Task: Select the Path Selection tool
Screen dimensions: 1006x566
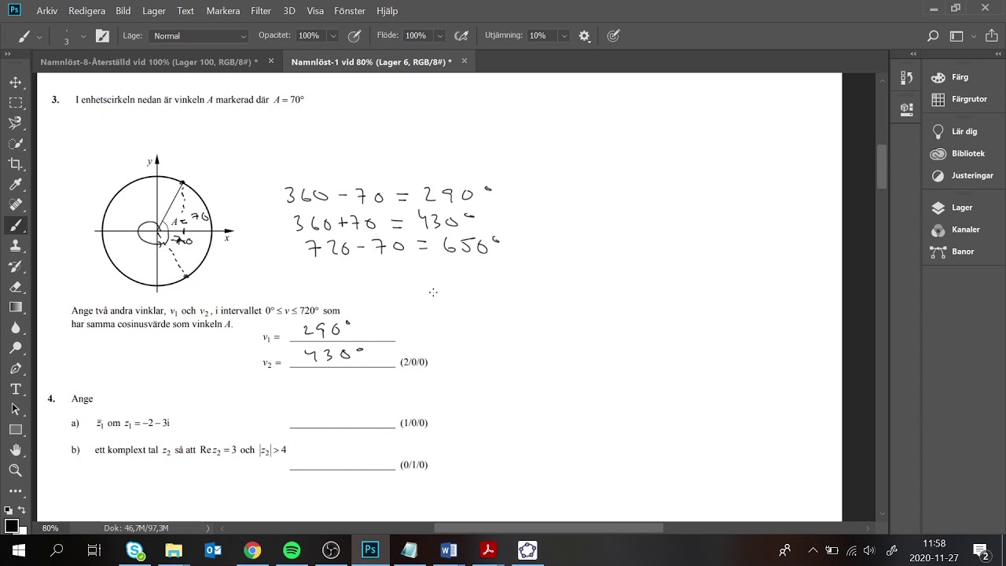Action: (x=15, y=410)
